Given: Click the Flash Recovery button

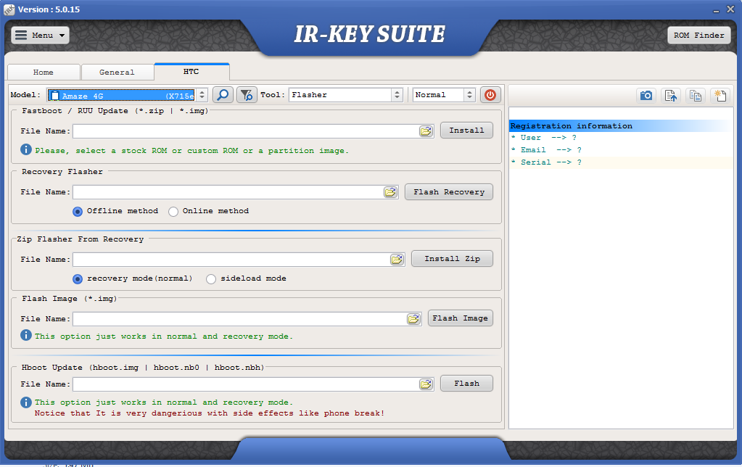Looking at the screenshot, I should (448, 191).
